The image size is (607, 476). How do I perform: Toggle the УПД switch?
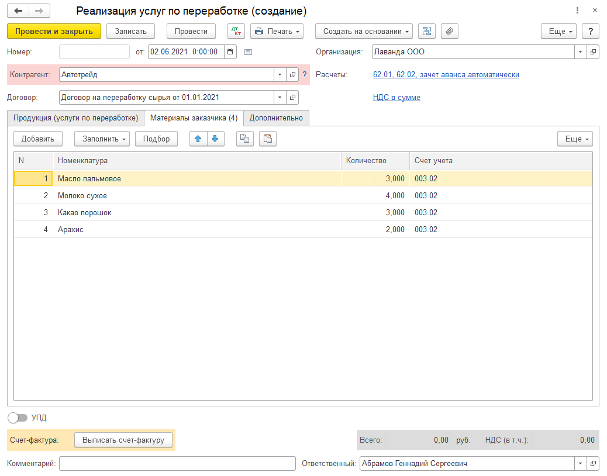[18, 418]
